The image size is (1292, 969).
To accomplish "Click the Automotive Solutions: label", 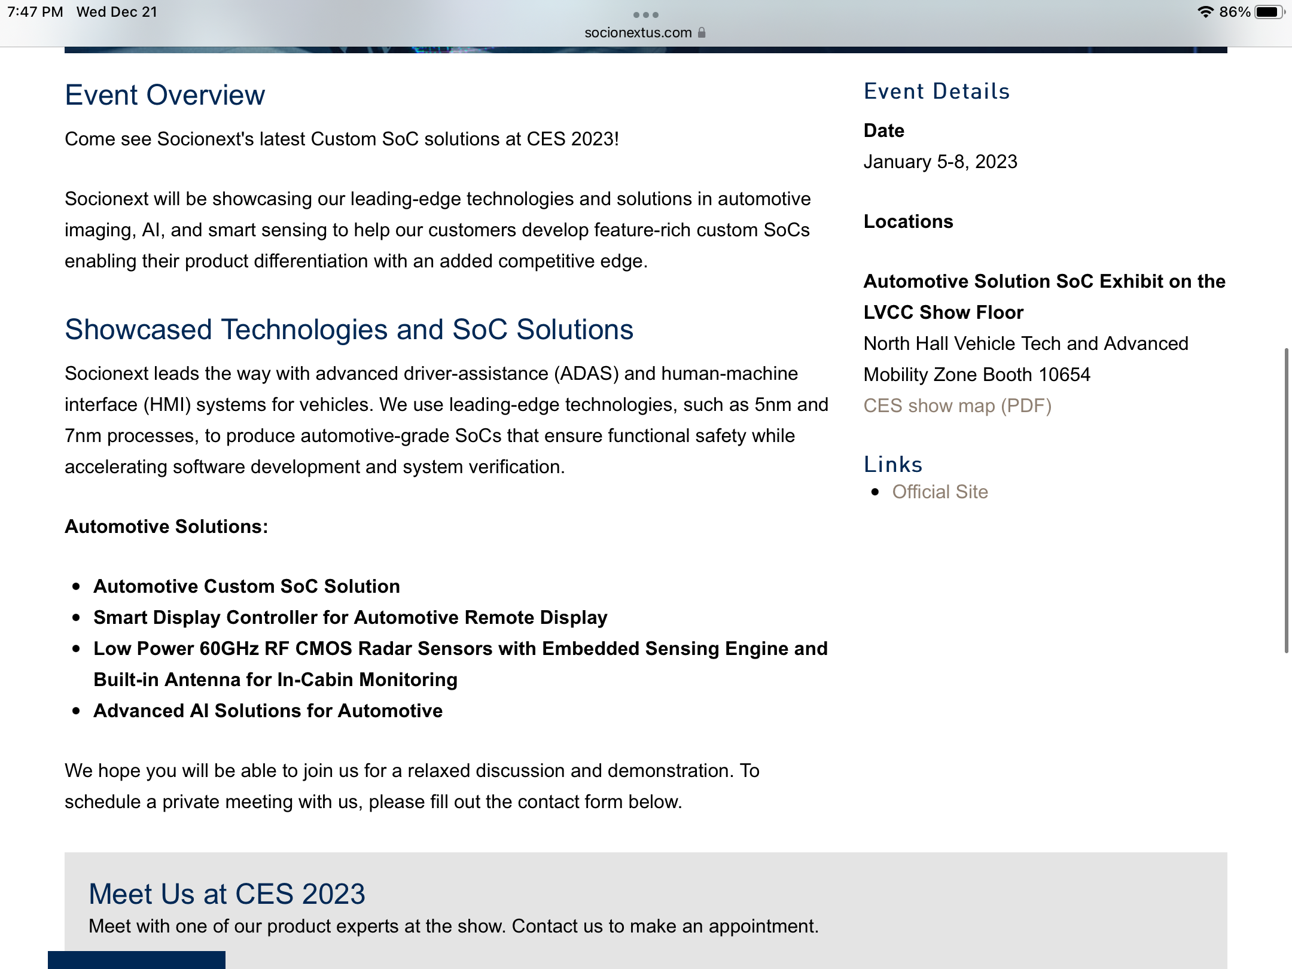I will point(166,526).
